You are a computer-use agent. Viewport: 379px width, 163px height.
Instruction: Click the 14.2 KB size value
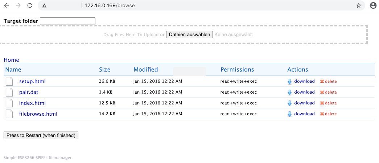tap(107, 114)
